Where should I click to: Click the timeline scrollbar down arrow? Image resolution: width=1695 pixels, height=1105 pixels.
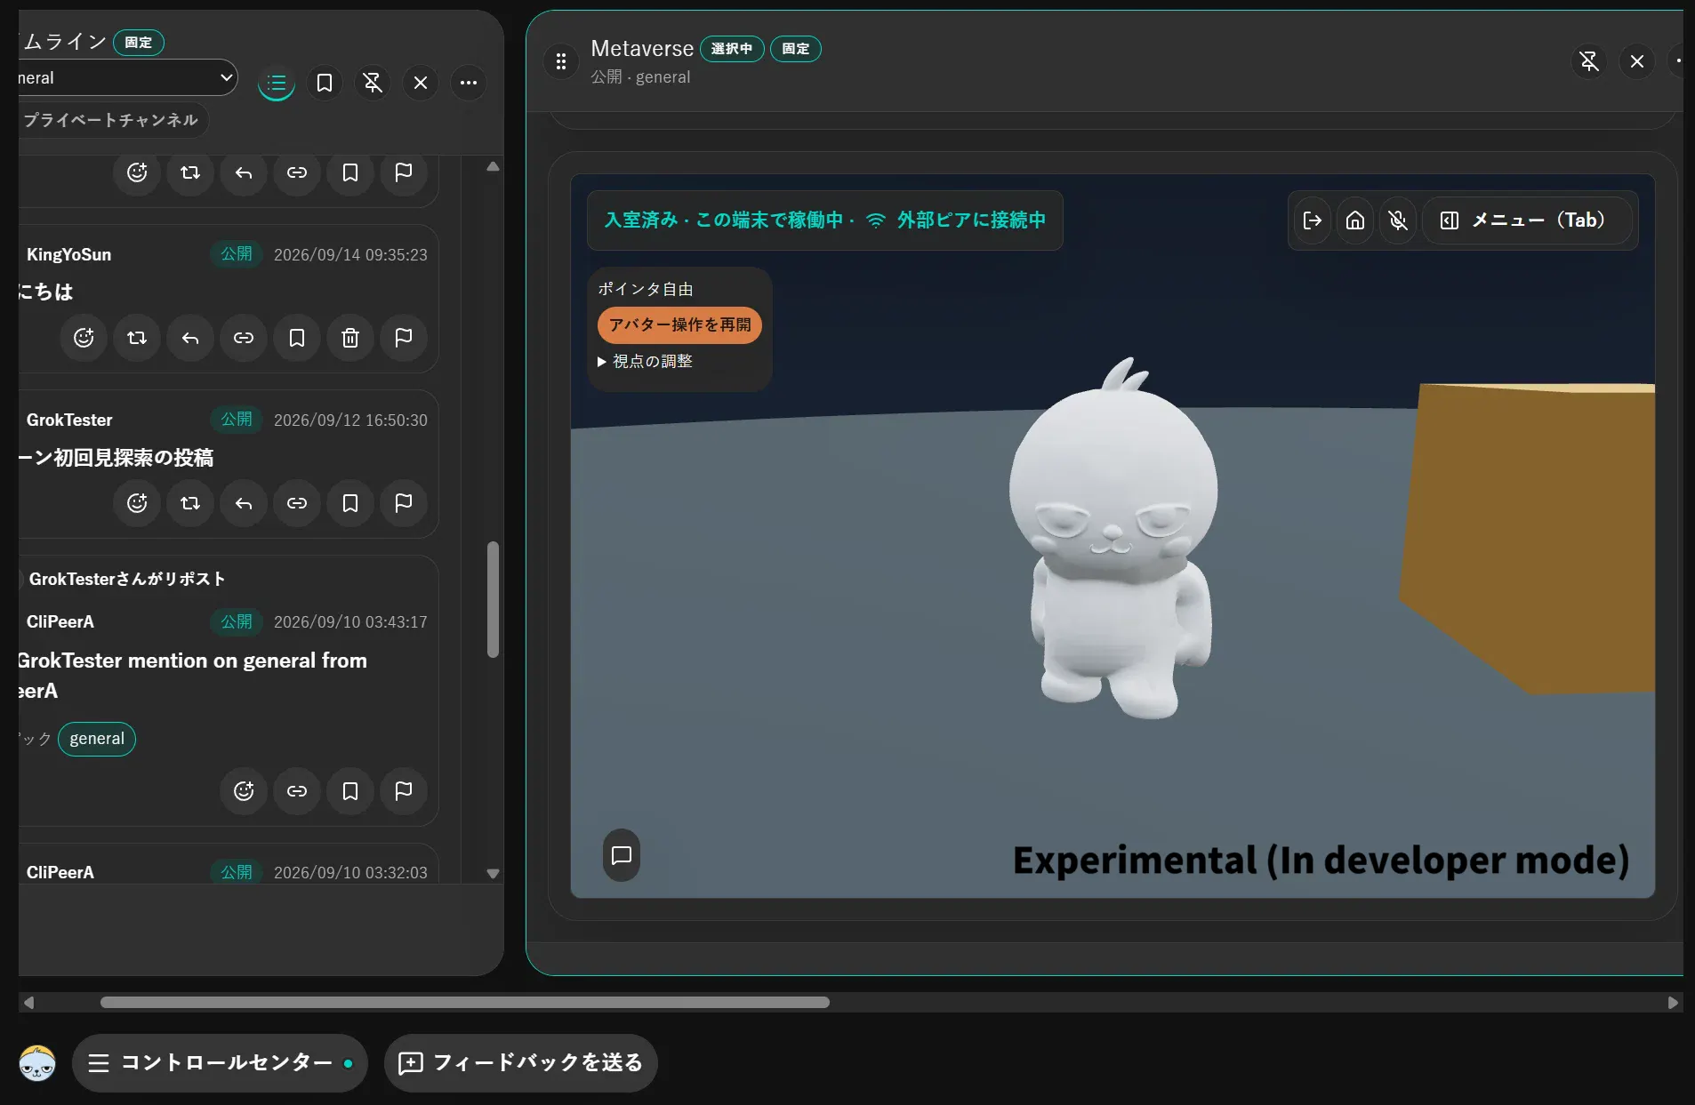(x=493, y=874)
